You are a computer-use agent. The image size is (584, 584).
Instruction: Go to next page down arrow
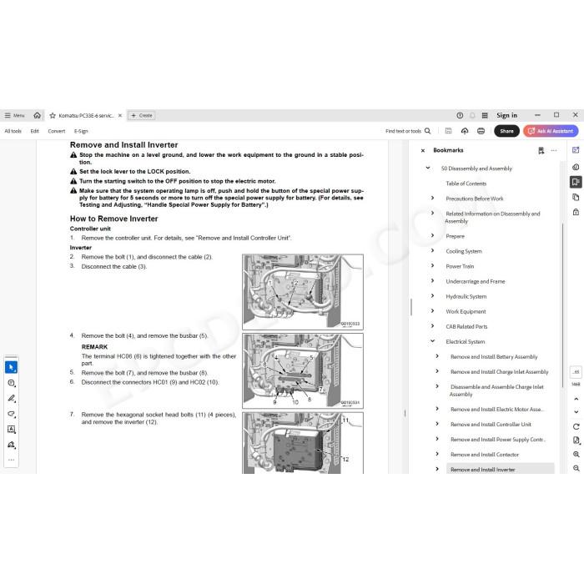point(576,412)
